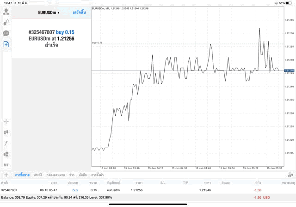Tap the current price 1.21246 cell
296x207 pixels.
click(205, 190)
